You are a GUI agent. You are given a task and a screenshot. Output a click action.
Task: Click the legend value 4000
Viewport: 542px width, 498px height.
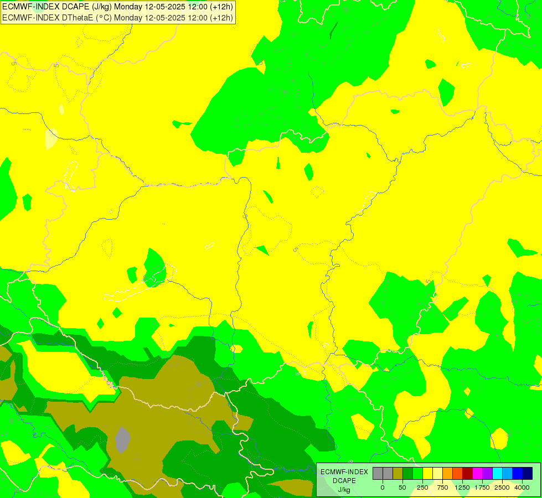[522, 487]
